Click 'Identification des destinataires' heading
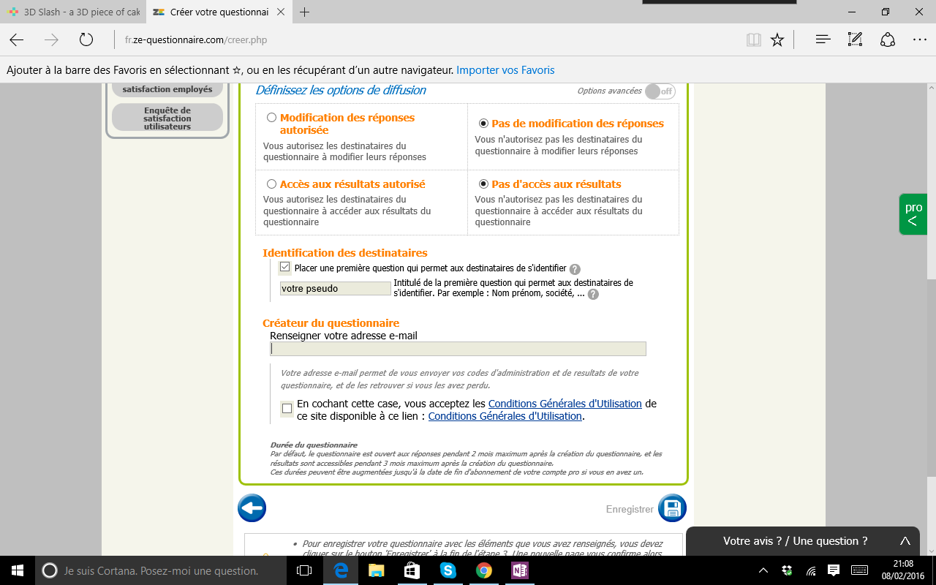936x585 pixels. (x=345, y=253)
